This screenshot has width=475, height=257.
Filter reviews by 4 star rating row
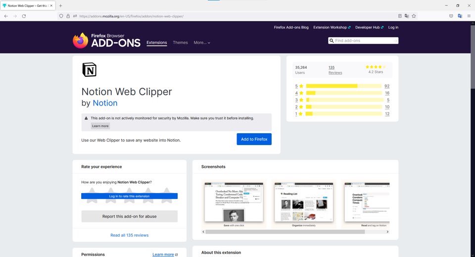[x=342, y=93]
